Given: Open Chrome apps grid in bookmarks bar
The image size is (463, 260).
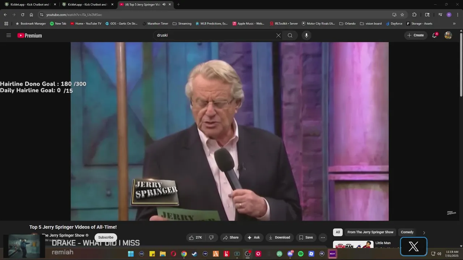Looking at the screenshot, I should pyautogui.click(x=6, y=23).
